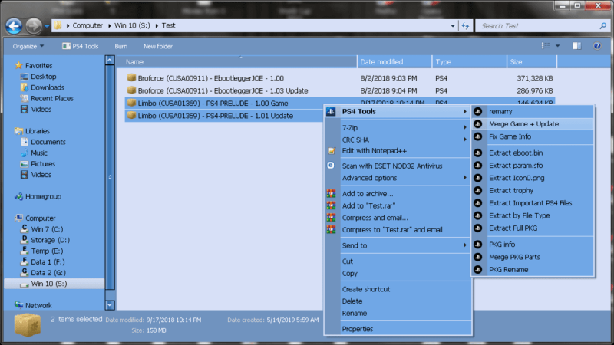Open view options dropdown arrow
The width and height of the screenshot is (614, 345).
558,46
